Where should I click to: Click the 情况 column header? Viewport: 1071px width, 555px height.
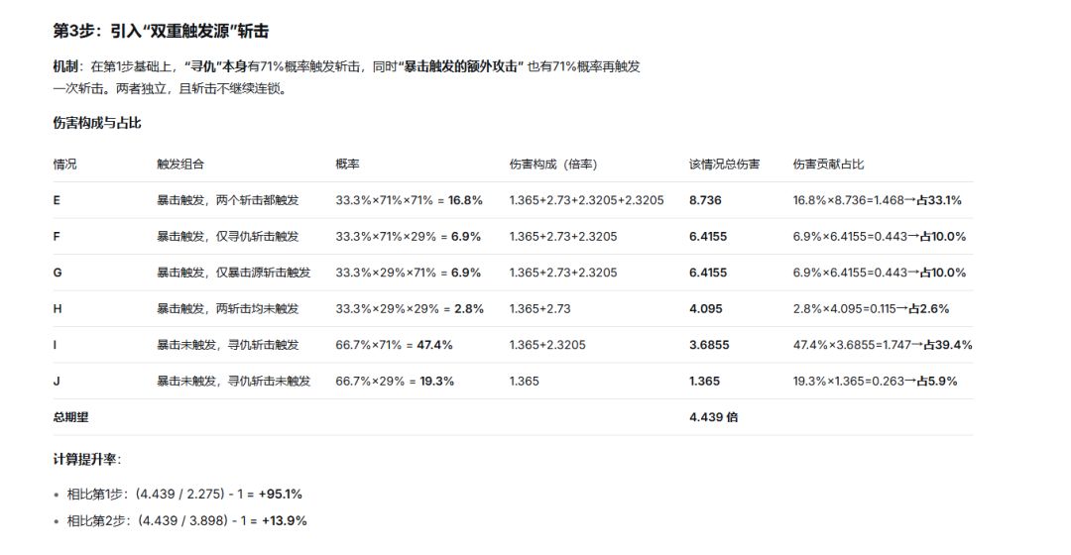64,164
